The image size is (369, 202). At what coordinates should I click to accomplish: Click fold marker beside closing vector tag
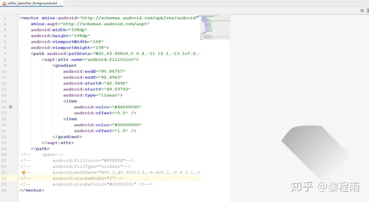tap(18, 190)
